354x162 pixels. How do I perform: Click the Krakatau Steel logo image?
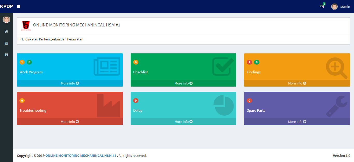[26, 25]
